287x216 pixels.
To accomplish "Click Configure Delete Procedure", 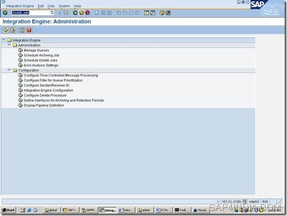I will click(45, 95).
